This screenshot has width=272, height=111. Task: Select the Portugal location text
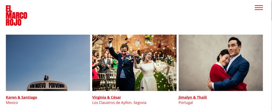[186, 103]
